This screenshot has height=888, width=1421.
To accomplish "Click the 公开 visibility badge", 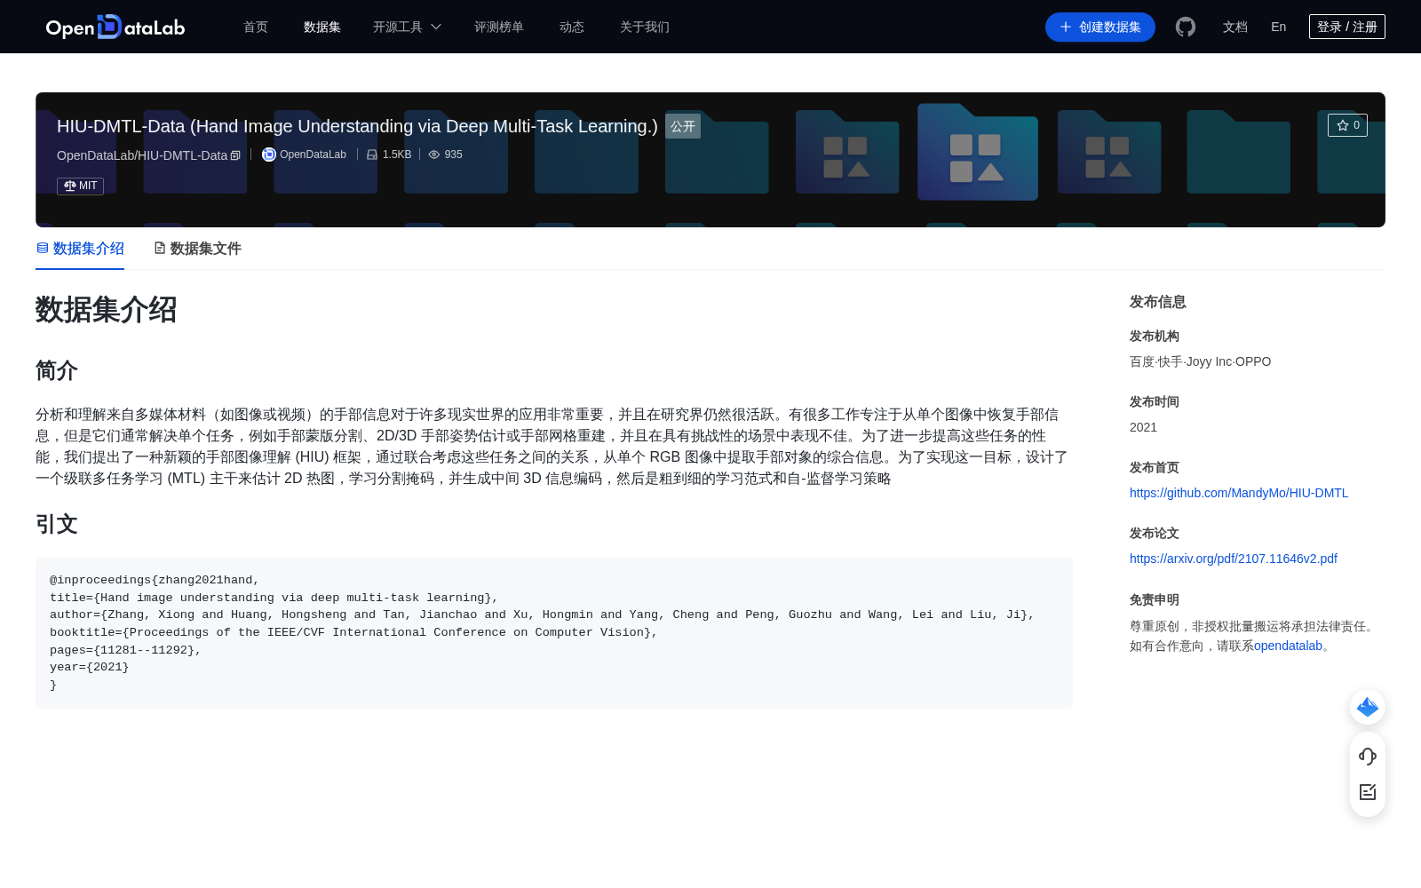I will (683, 126).
